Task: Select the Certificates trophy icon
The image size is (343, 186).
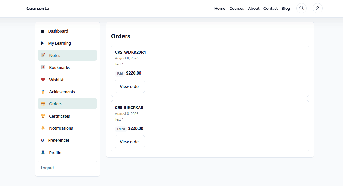Action: click(43, 116)
